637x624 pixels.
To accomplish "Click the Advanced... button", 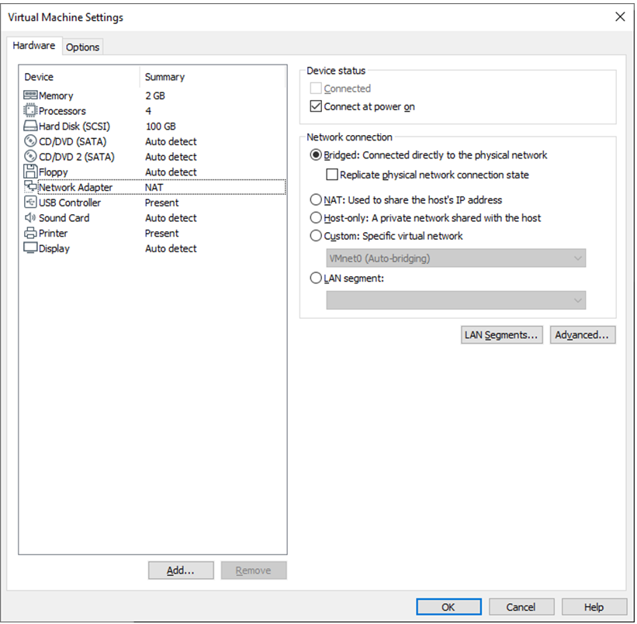I will click(583, 335).
